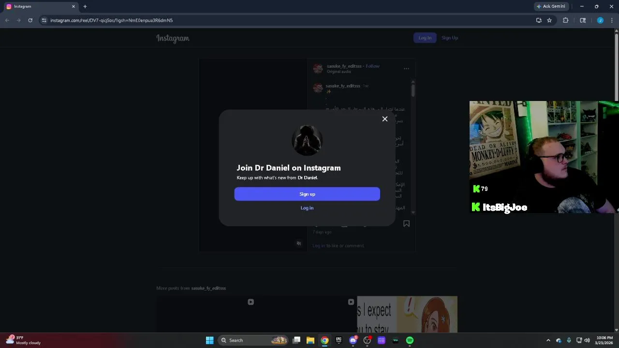View site information icon in address bar
The height and width of the screenshot is (348, 619).
click(44, 20)
